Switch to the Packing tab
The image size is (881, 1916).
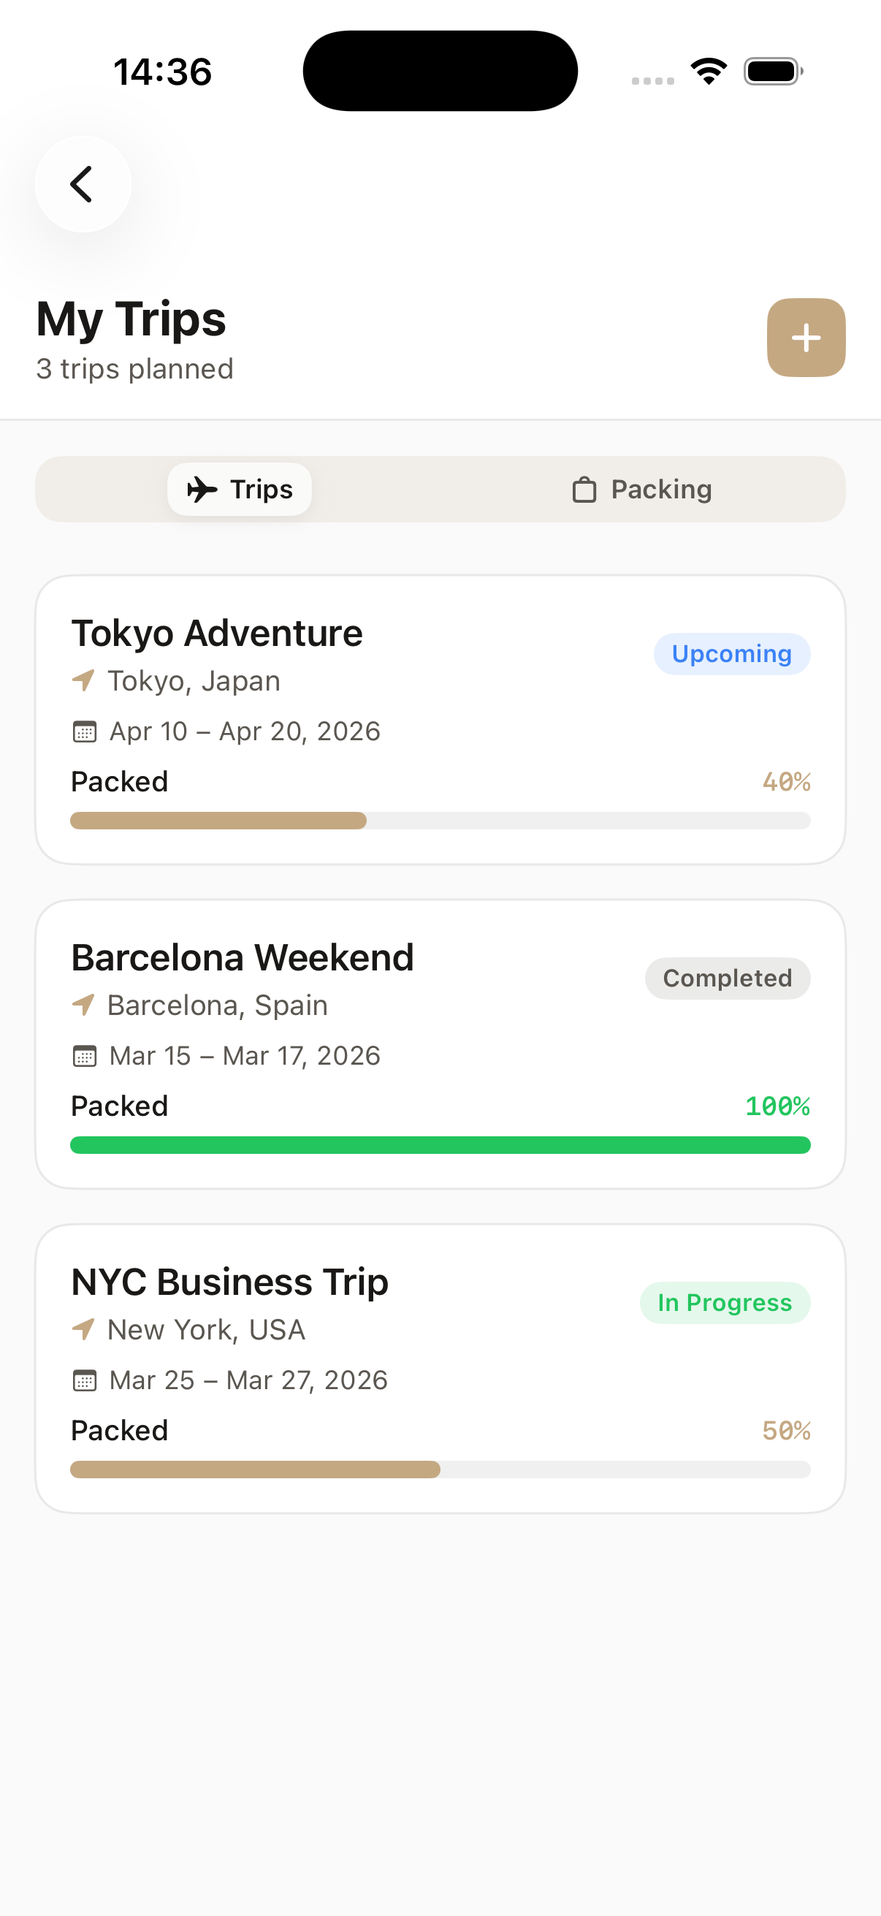642,490
